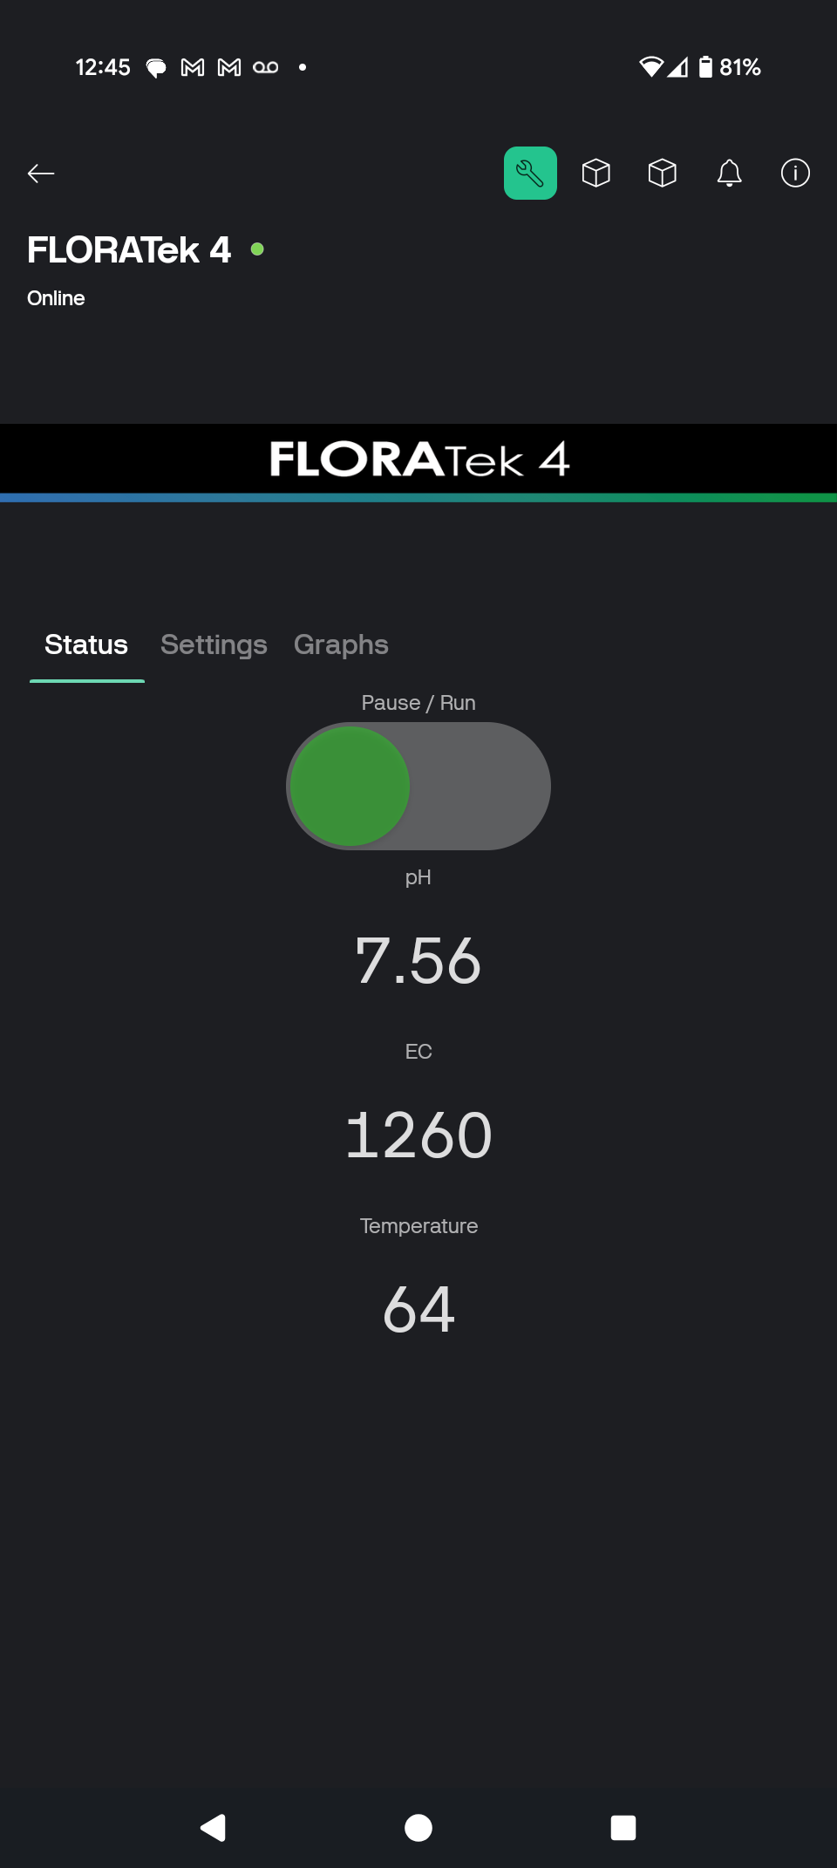
Task: Open the Graphs tab
Action: 340,645
